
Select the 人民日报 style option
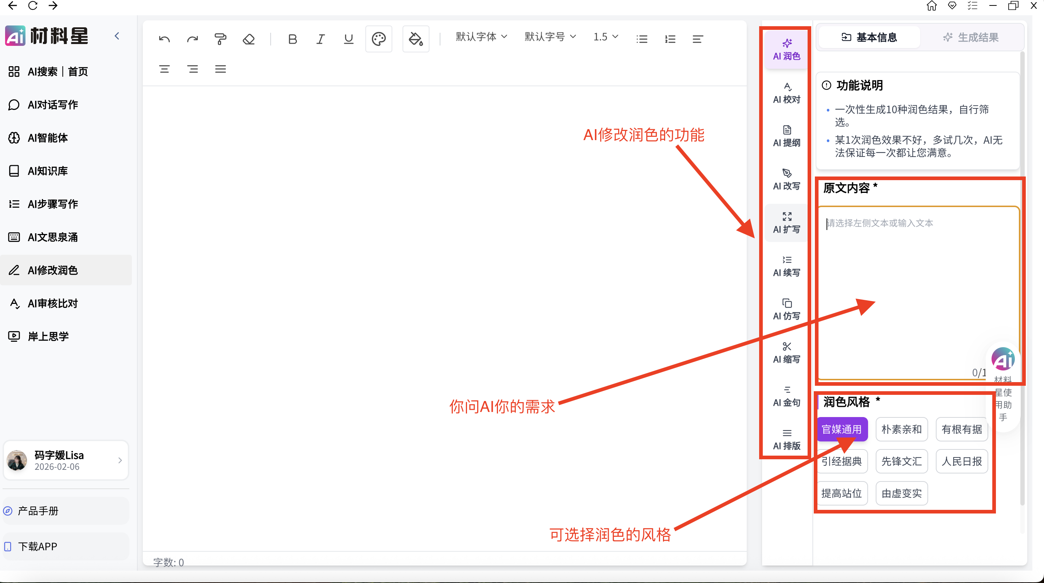coord(961,461)
